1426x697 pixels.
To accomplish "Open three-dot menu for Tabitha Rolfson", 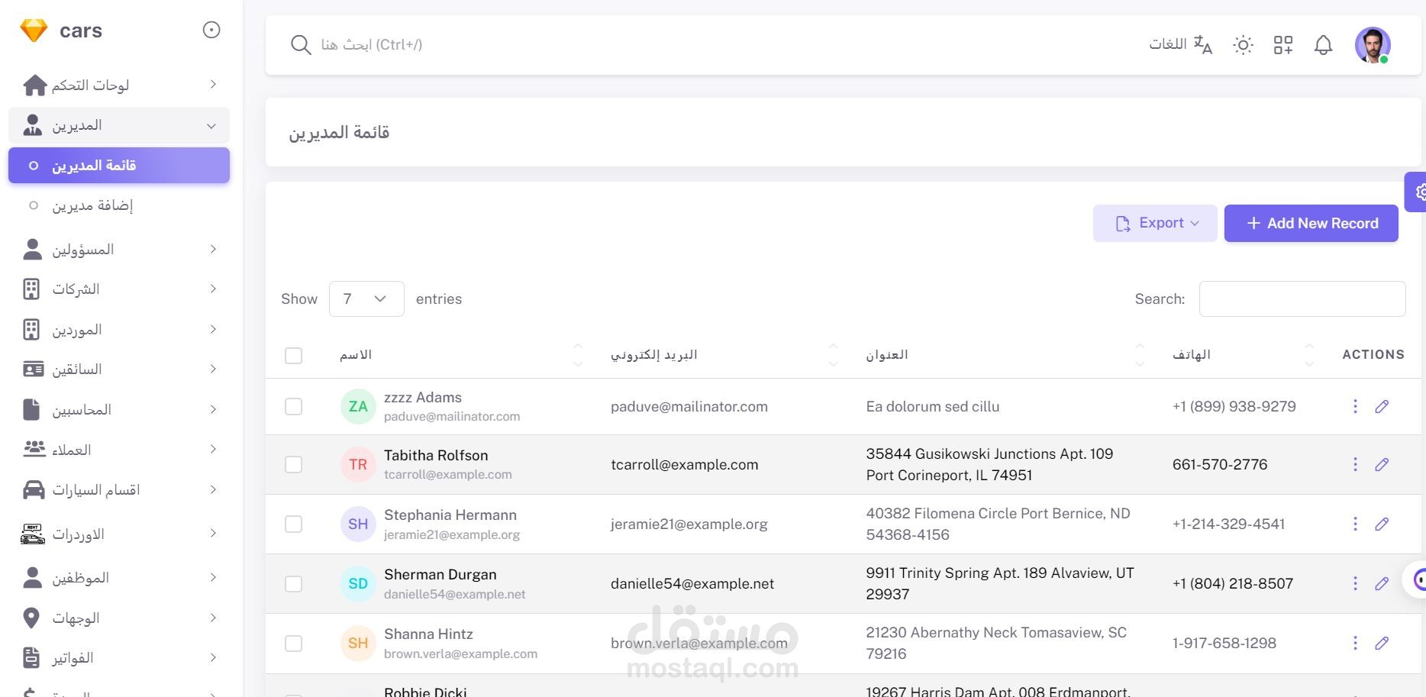I will click(x=1355, y=465).
